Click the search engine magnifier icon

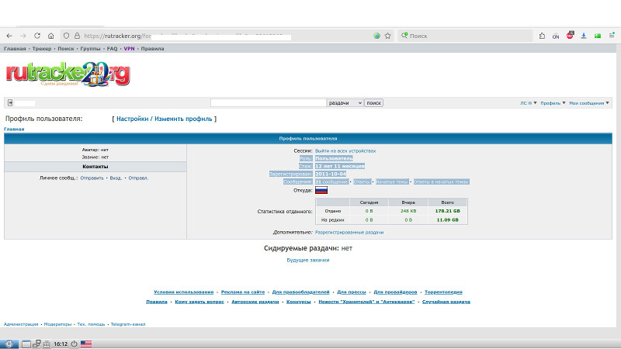coord(404,36)
